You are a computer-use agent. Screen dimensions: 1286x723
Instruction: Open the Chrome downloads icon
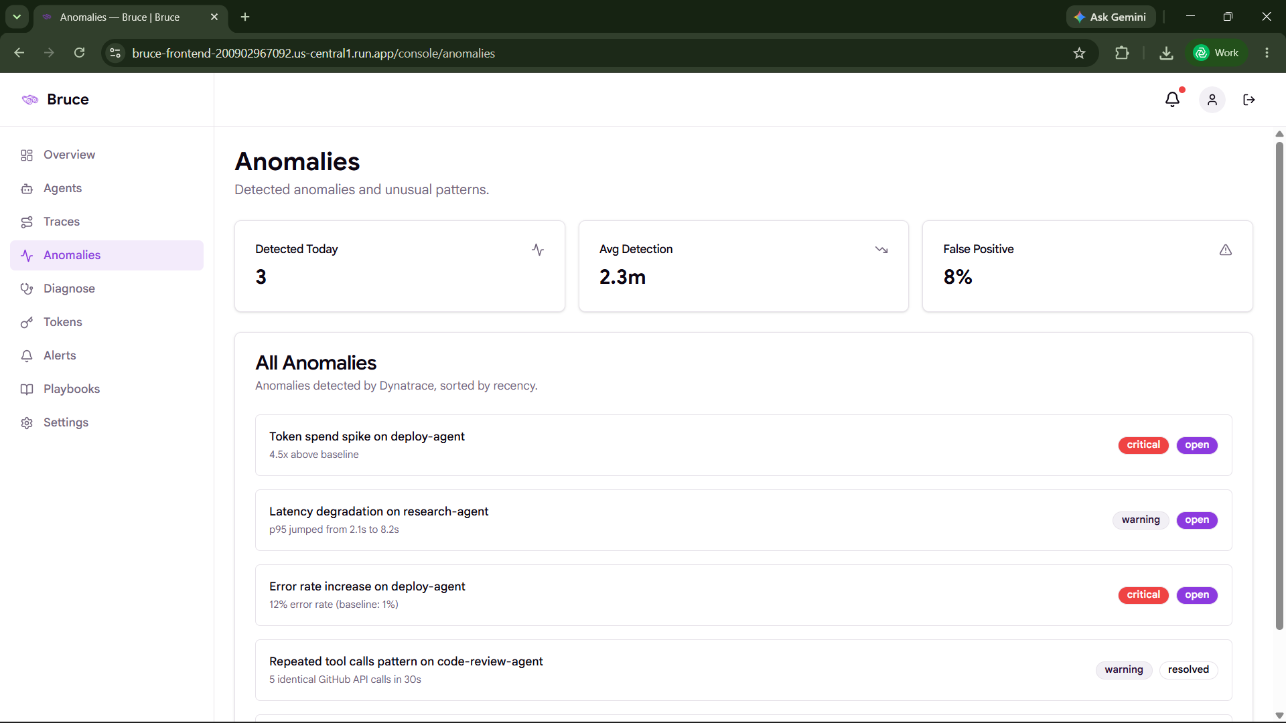pos(1166,53)
